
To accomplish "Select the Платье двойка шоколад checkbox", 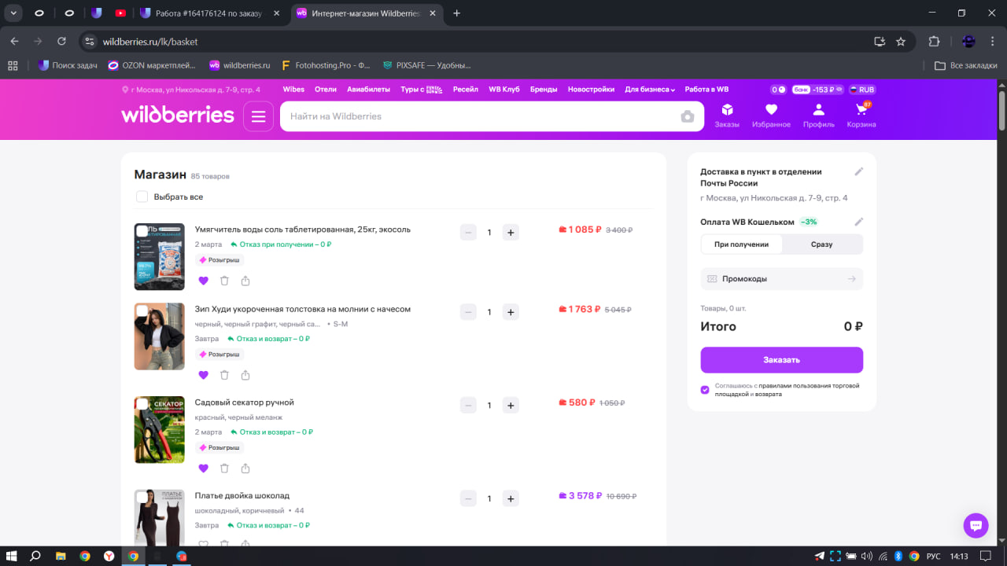I will pos(142,497).
